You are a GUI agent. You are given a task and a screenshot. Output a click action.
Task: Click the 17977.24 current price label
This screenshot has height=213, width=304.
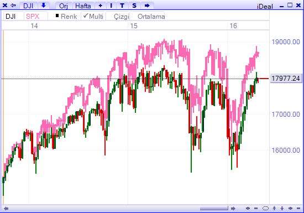coord(286,79)
